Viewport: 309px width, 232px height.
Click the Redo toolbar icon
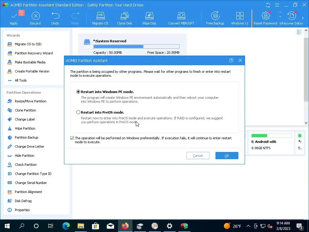click(x=75, y=18)
